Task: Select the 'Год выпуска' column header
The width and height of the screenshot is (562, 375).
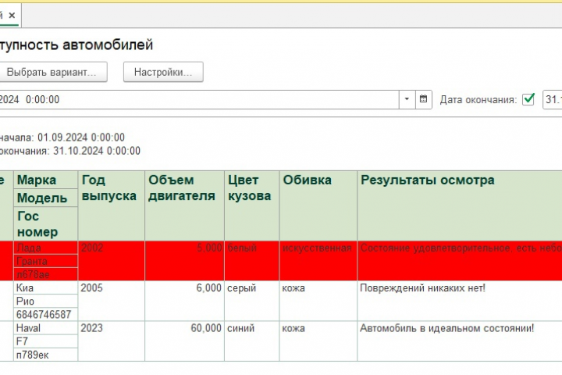Action: coord(111,205)
